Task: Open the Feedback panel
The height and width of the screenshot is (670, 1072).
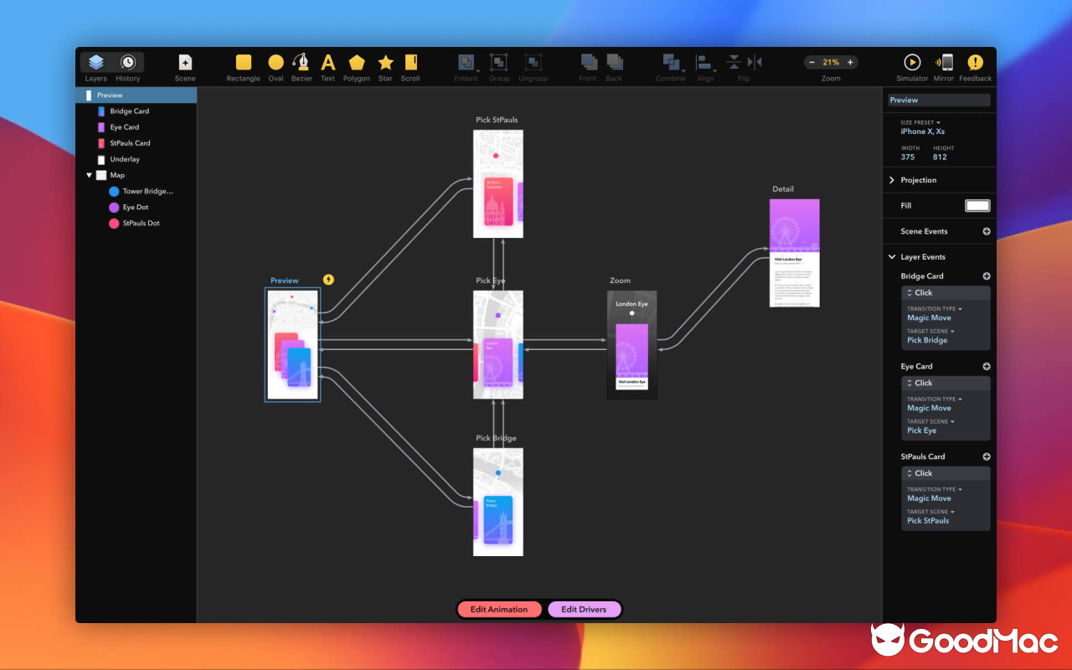Action: (975, 63)
